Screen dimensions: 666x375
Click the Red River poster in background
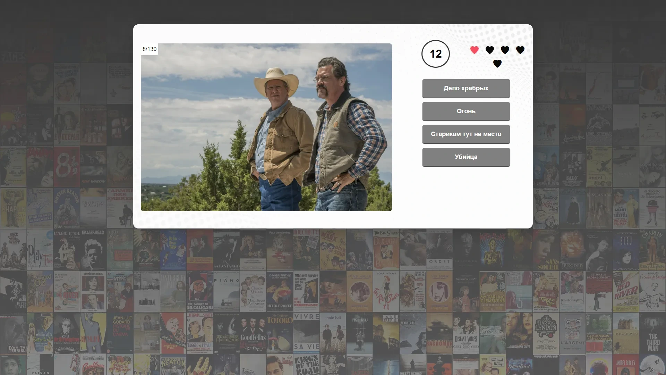tap(626, 292)
